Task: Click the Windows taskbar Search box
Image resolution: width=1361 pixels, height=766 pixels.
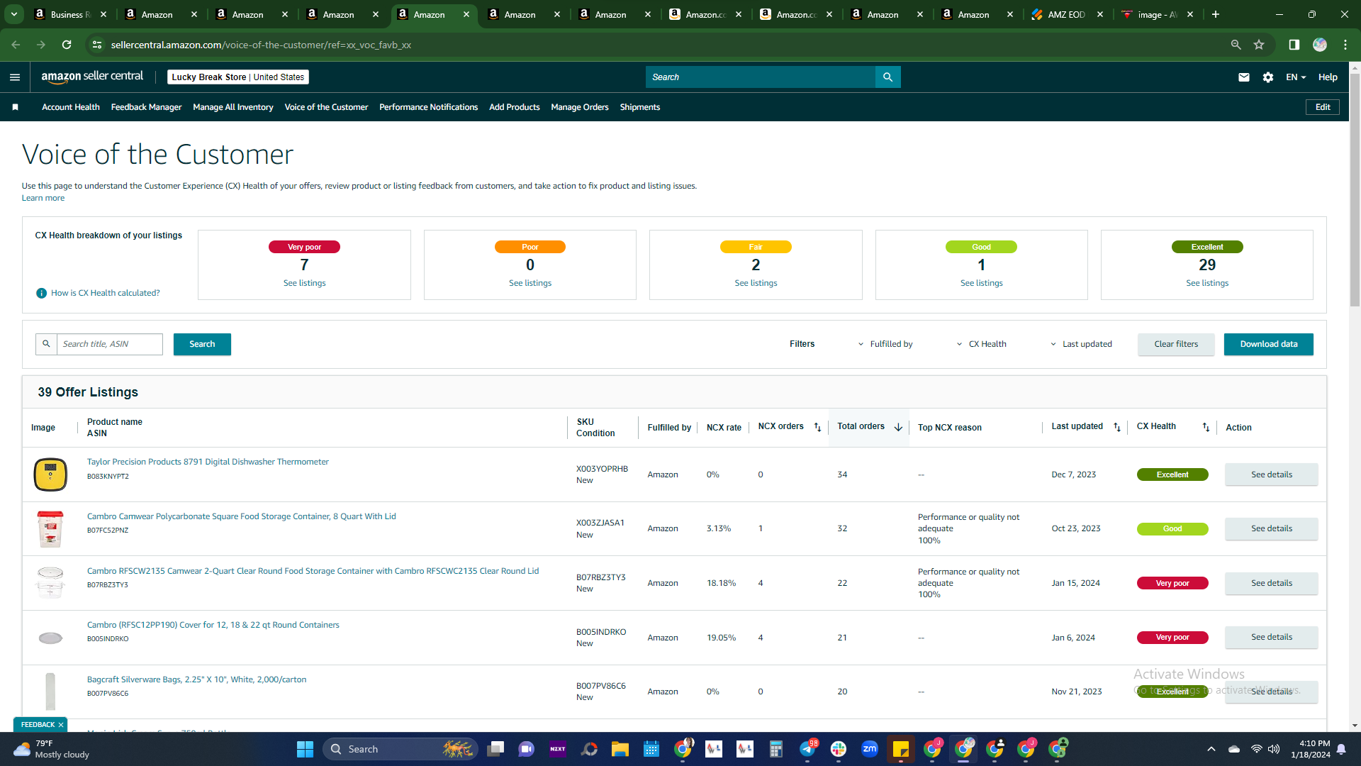Action: [401, 749]
